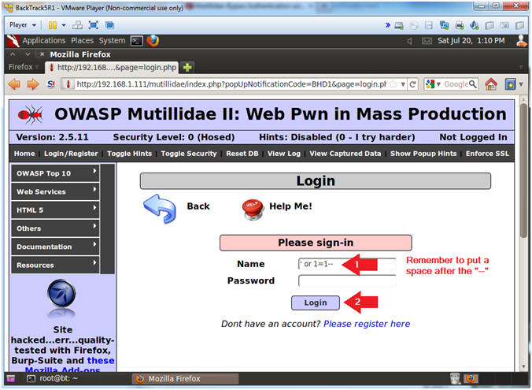This screenshot has height=390, width=532.
Task: Click the date and time clock
Action: point(471,41)
